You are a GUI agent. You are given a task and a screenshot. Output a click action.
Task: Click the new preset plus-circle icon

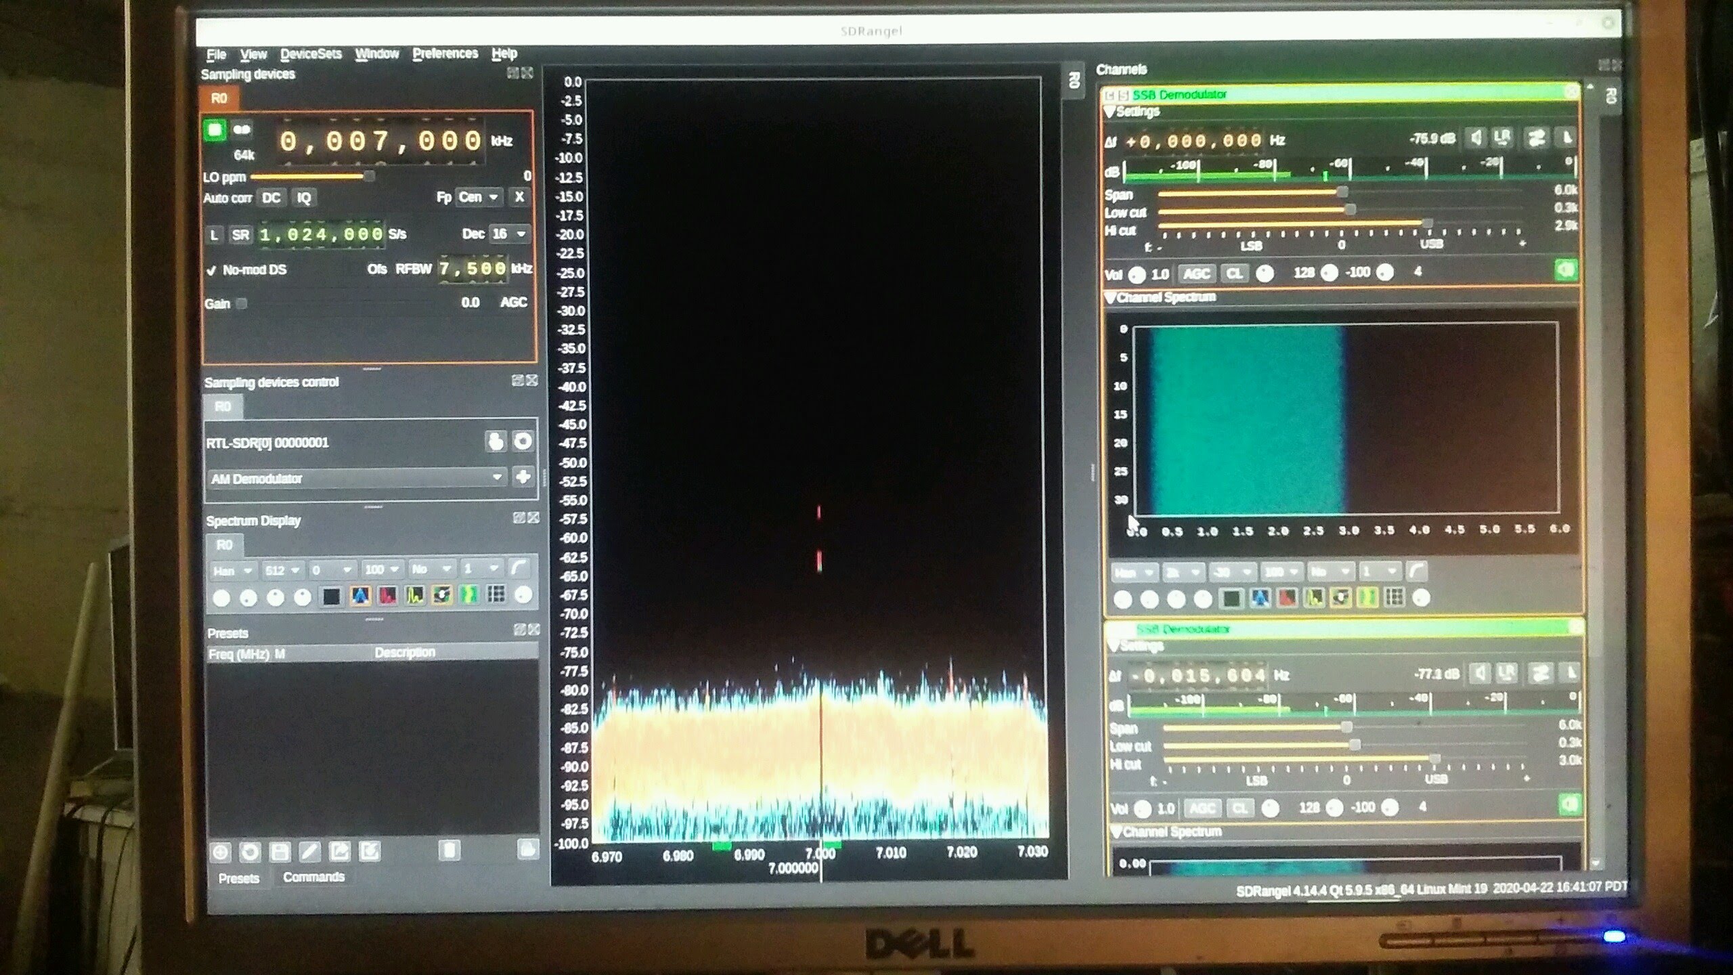(221, 852)
